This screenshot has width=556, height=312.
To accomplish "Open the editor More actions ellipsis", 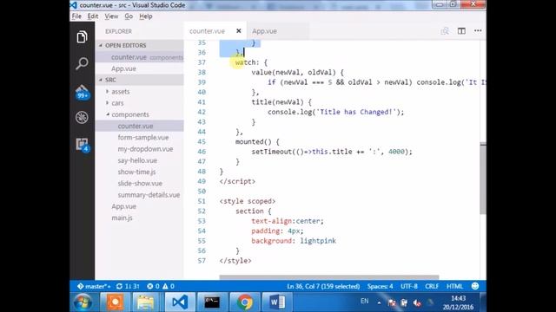I will (478, 31).
